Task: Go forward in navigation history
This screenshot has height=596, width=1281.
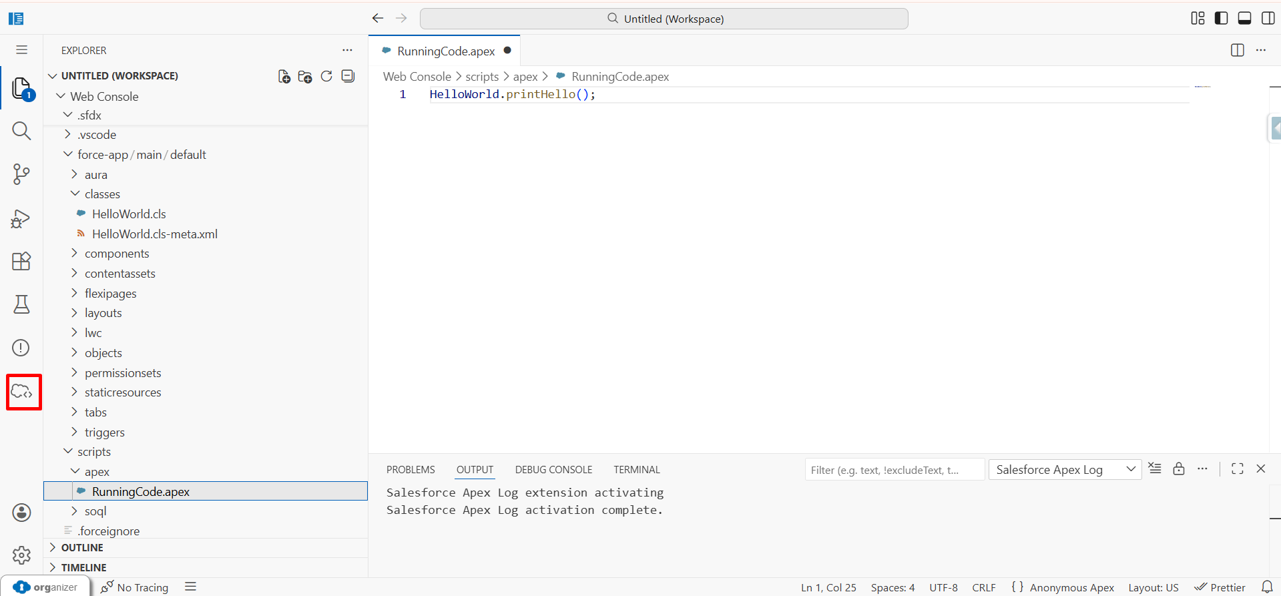Action: point(401,18)
